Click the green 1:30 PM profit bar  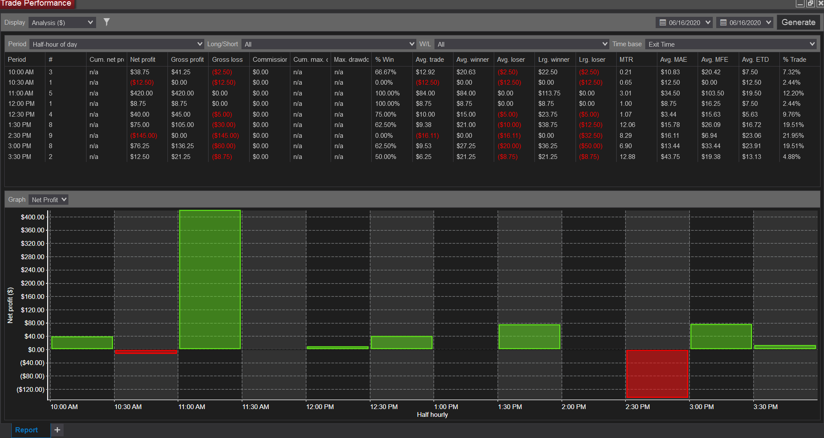tap(529, 336)
